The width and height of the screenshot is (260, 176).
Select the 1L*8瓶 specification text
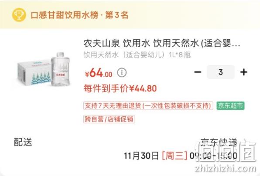[x=180, y=55]
